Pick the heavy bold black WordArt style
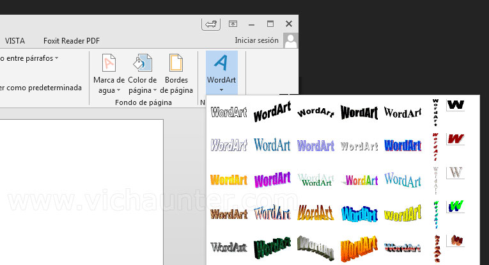This screenshot has height=265, width=489. point(359,112)
